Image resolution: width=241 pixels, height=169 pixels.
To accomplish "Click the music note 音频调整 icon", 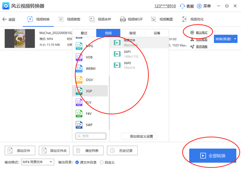I will tap(192, 46).
